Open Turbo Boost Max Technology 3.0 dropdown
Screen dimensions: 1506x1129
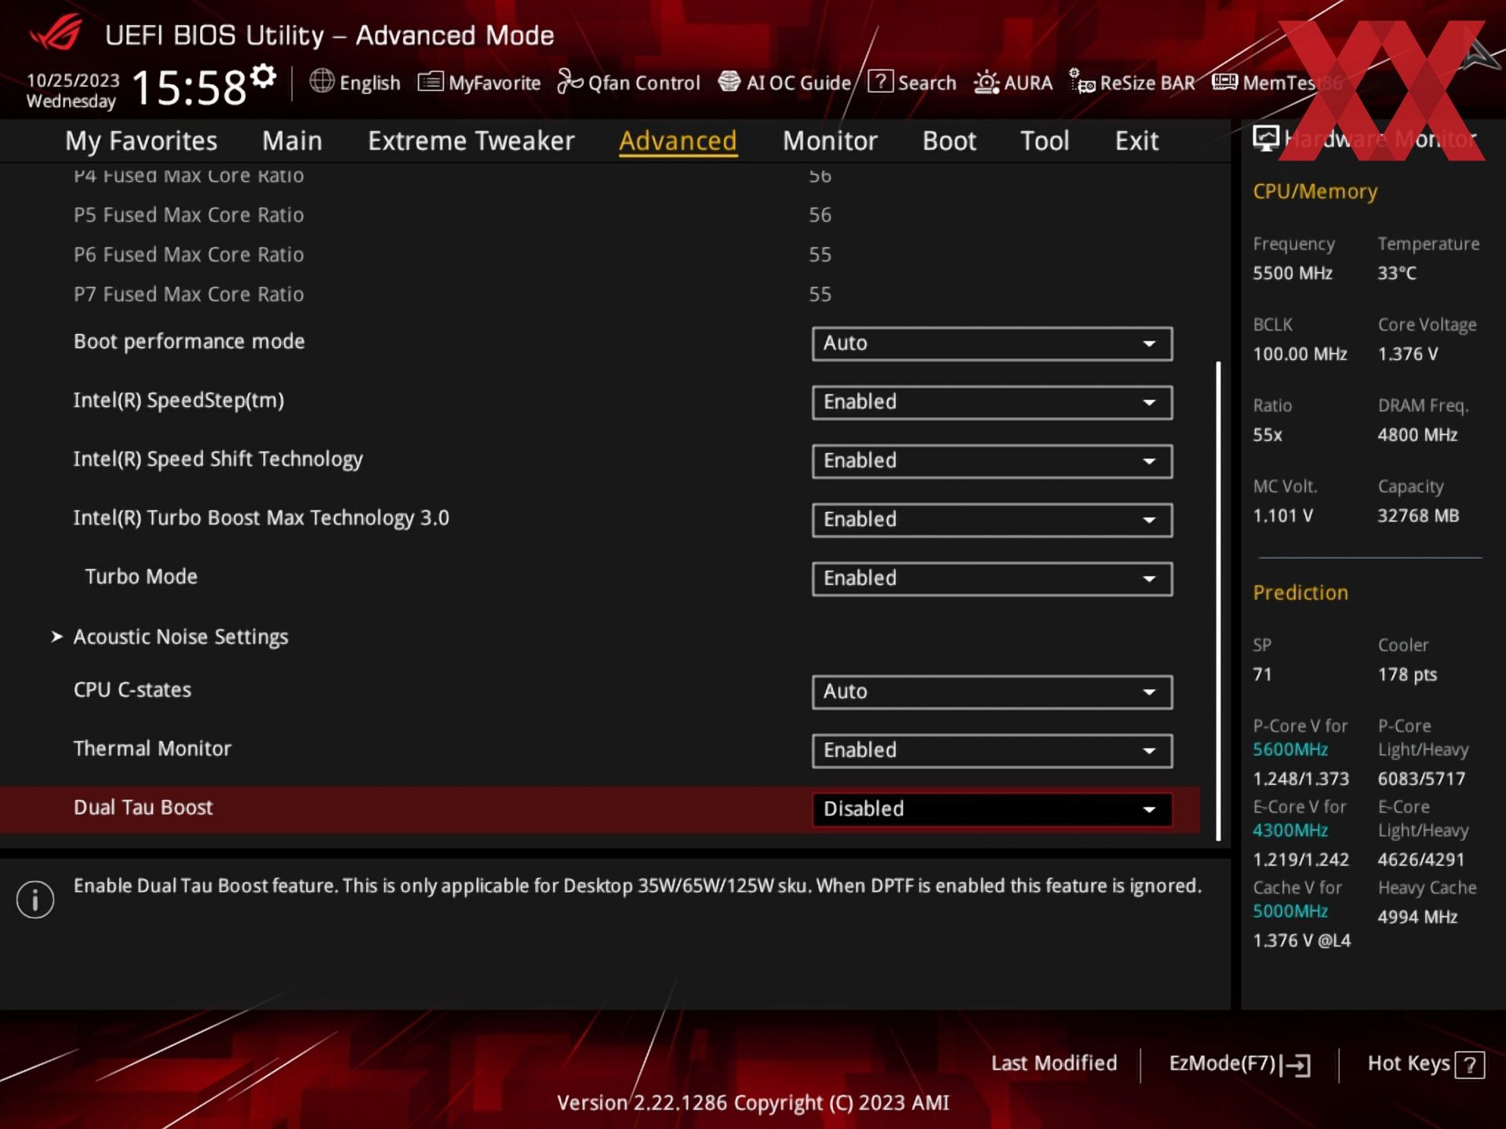pos(992,520)
